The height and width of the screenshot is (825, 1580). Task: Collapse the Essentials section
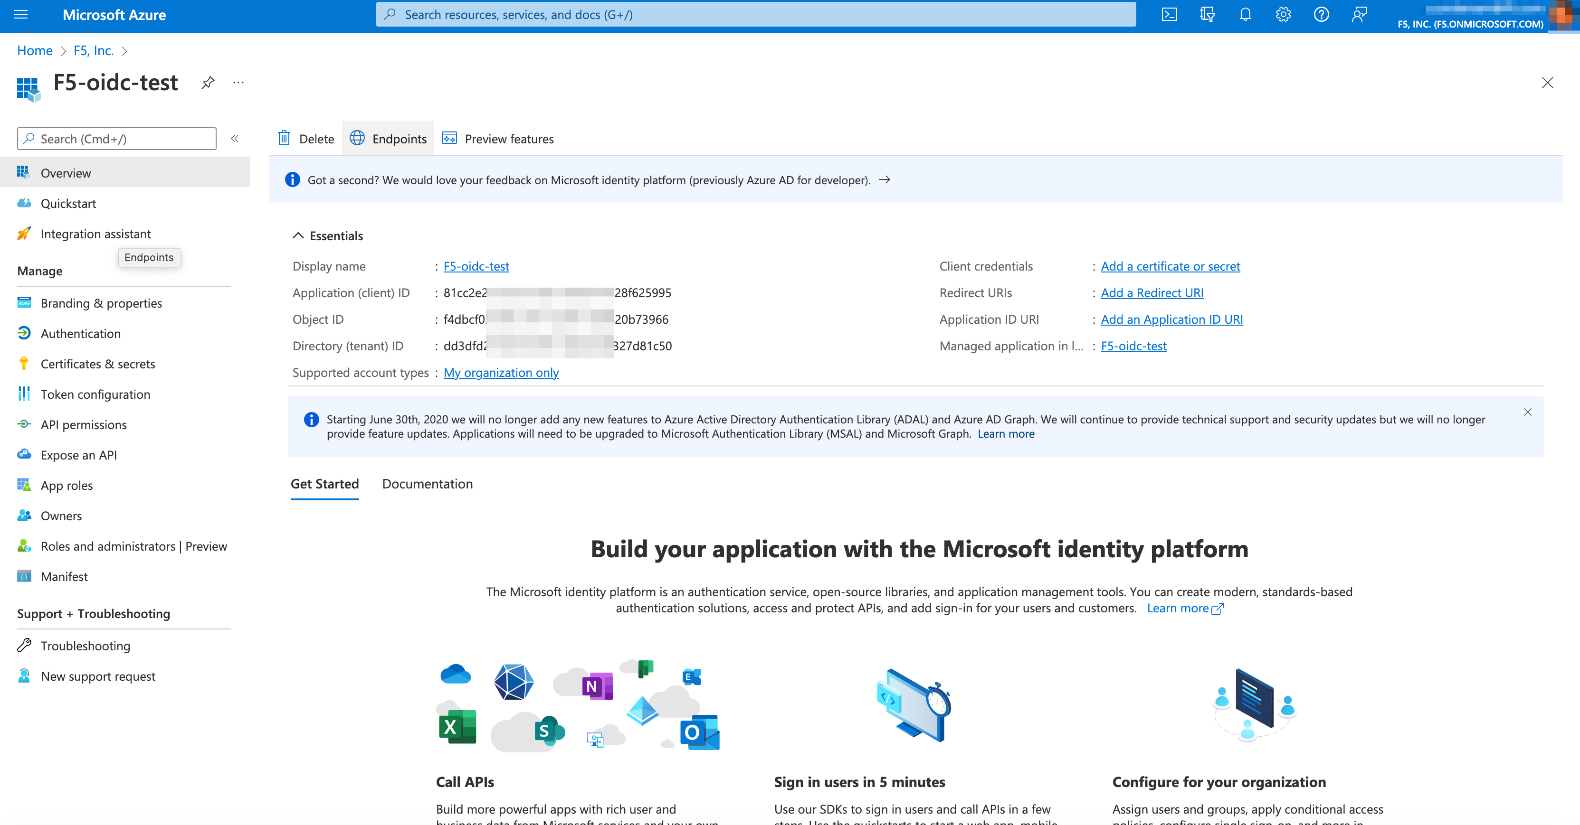[298, 235]
